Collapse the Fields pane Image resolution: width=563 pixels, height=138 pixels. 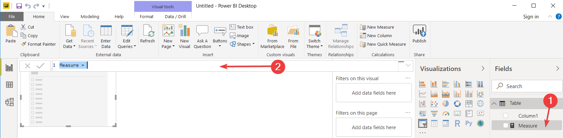pyautogui.click(x=558, y=69)
